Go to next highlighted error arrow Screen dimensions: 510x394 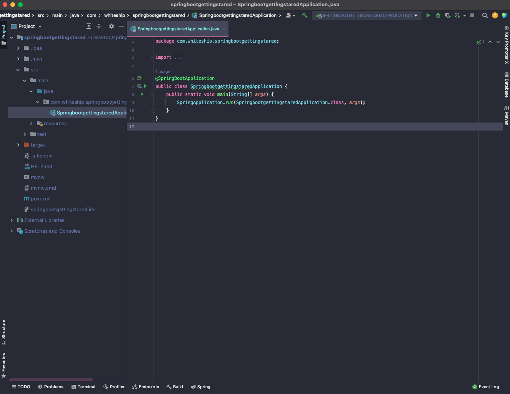click(498, 42)
